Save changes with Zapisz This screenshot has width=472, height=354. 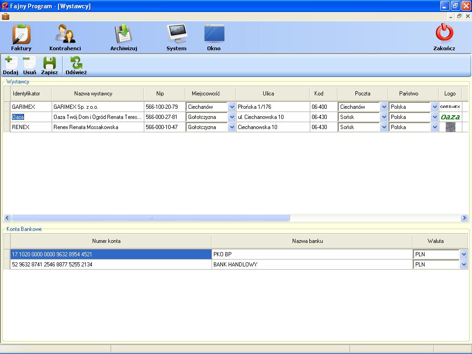coord(49,65)
